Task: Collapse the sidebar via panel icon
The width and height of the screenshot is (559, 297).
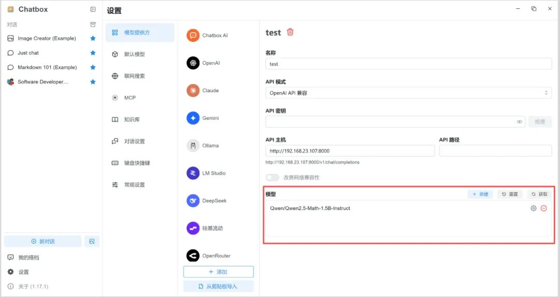Action: click(93, 10)
